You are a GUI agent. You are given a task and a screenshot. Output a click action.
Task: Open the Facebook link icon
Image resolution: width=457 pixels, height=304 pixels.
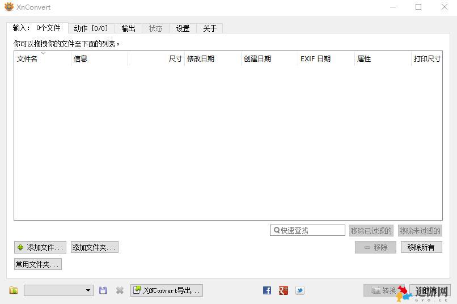[267, 290]
